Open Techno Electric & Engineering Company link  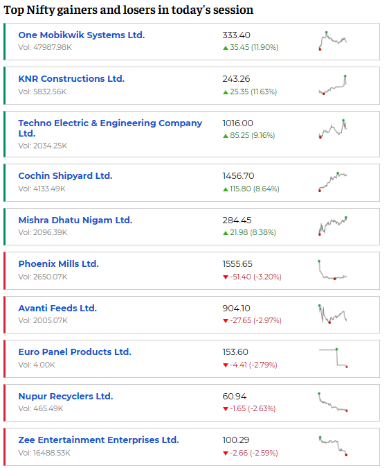110,128
